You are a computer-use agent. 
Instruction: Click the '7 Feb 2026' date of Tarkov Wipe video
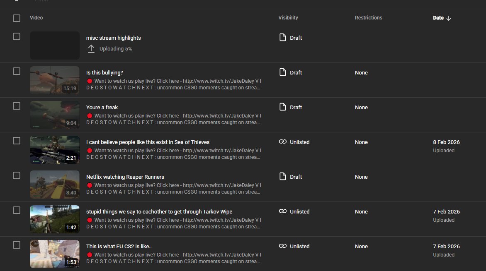click(446, 211)
